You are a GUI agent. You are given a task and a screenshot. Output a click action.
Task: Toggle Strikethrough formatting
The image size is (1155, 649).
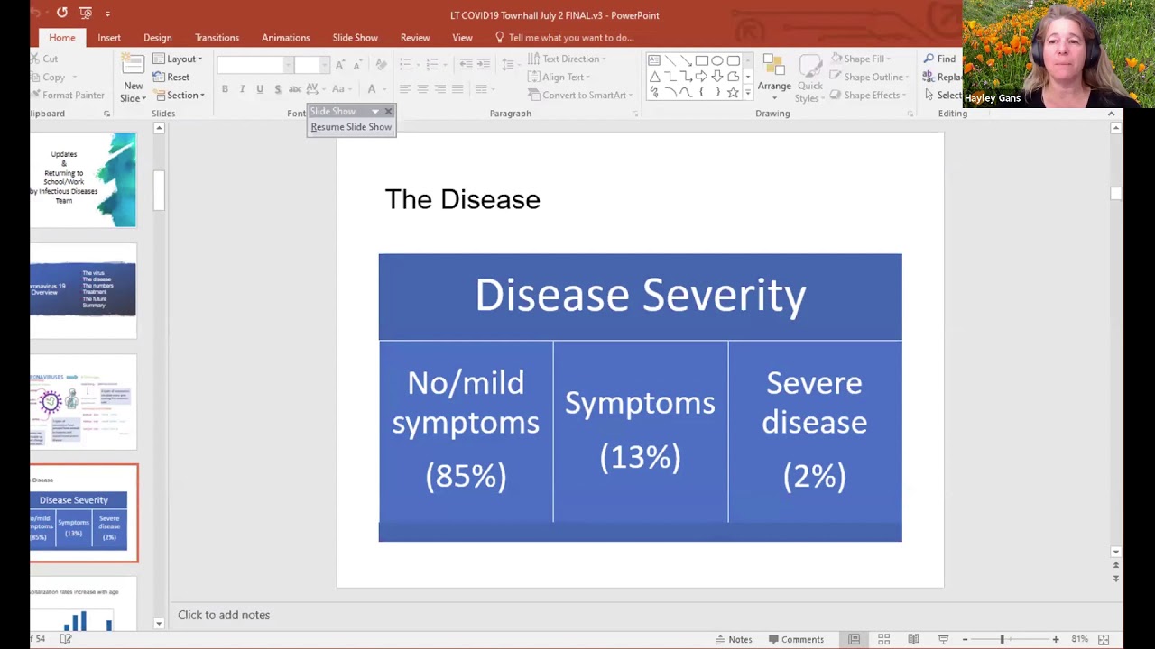[x=295, y=89]
